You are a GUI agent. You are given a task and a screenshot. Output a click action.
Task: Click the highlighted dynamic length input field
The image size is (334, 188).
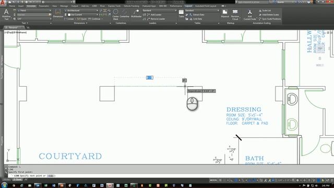150,78
